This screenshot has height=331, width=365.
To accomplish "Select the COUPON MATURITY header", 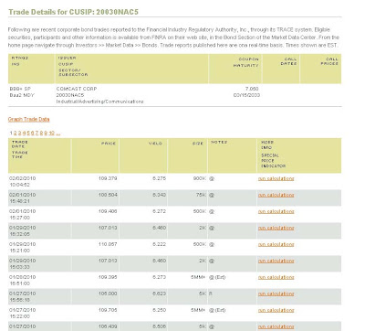I will coord(246,62).
